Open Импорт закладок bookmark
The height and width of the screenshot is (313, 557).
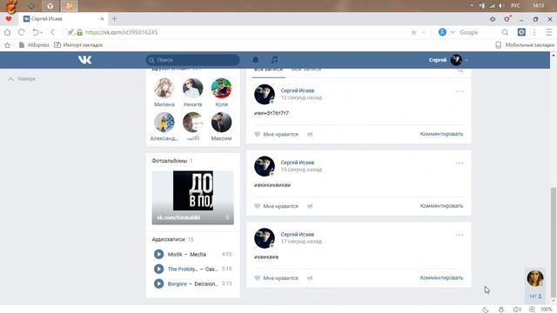tap(78, 45)
